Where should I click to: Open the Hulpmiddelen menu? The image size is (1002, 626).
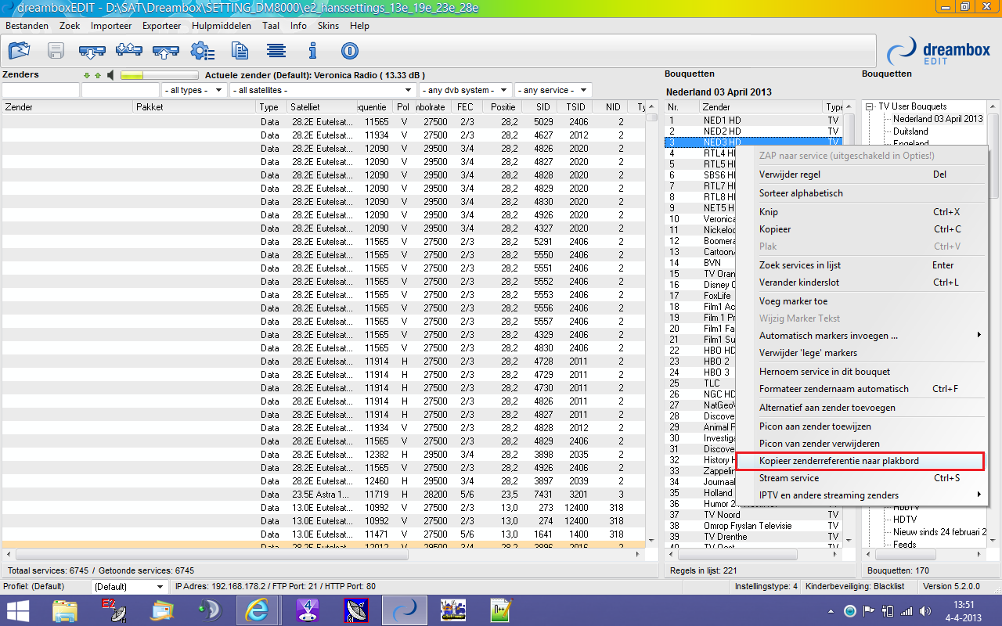[x=222, y=26]
